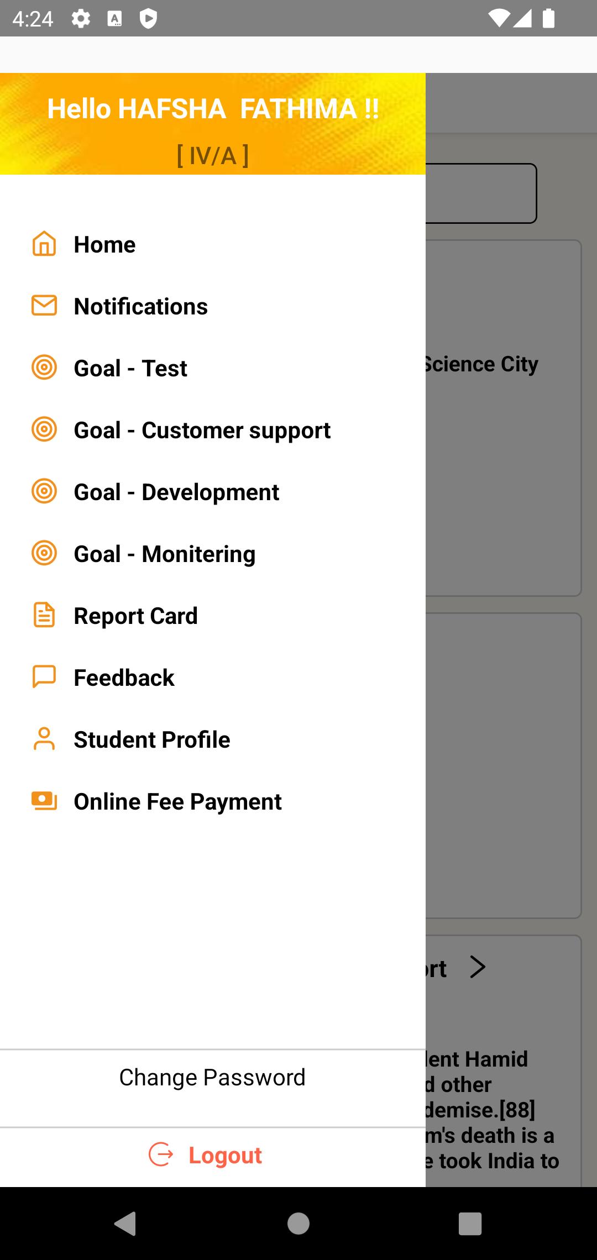Click the Report Card document icon
597x1260 pixels.
tap(44, 615)
